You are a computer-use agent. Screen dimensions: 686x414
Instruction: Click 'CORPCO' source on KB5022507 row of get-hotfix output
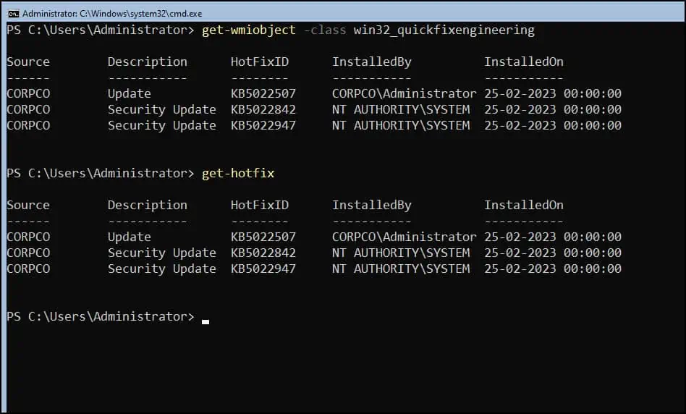point(28,237)
